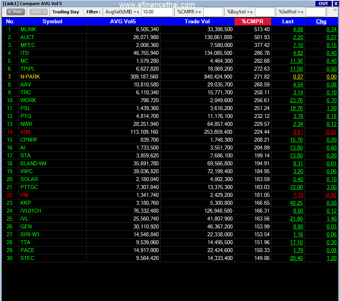Close the Compare AVG Vol 5 window
Viewport: 340px width, 301px height.
tap(335, 4)
